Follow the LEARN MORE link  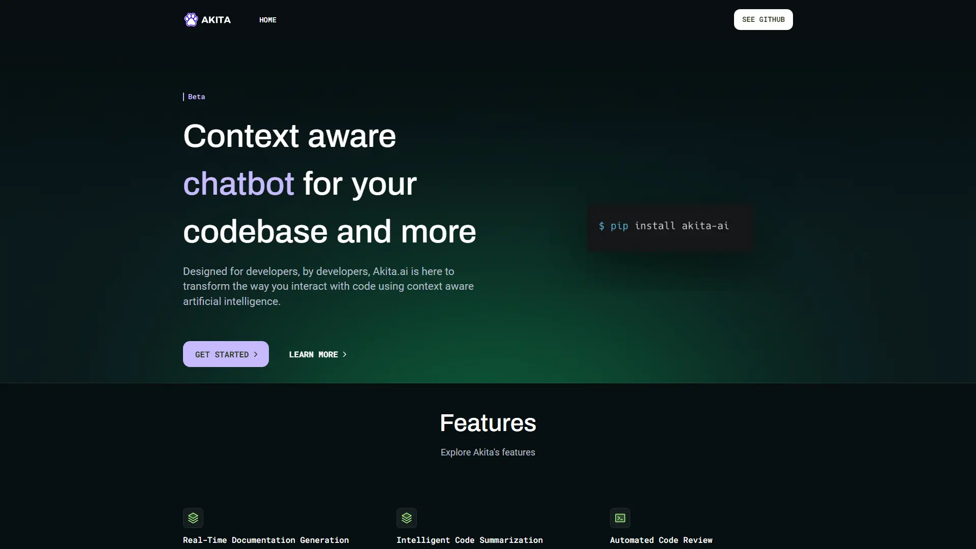point(313,354)
